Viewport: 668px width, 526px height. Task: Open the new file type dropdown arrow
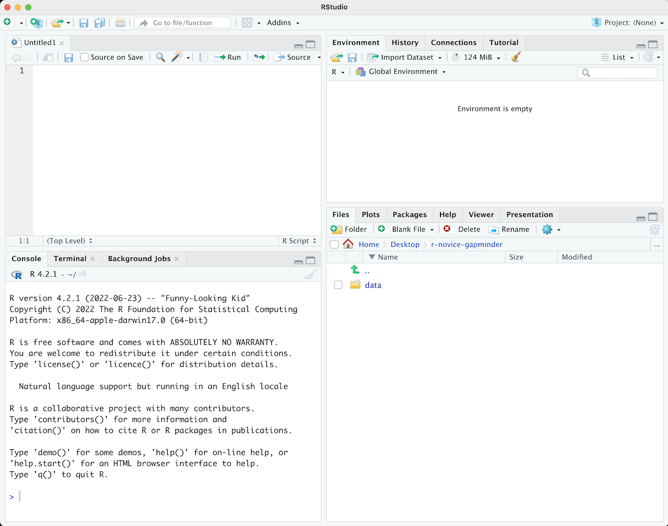tap(21, 23)
